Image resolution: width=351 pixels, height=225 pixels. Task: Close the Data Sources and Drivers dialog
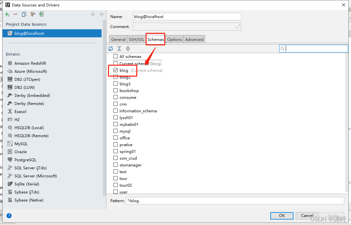point(344,5)
